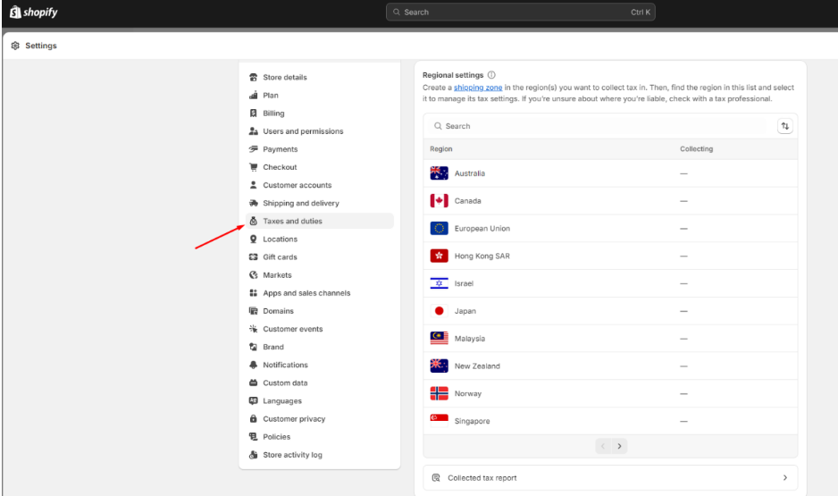Open Users and permissions

tap(320, 131)
